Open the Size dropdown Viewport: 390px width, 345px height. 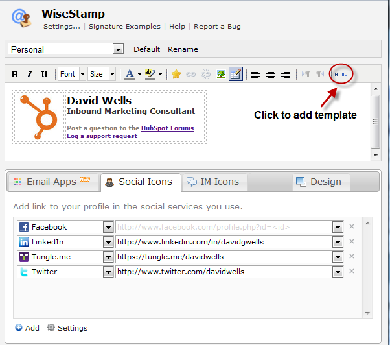coord(113,74)
